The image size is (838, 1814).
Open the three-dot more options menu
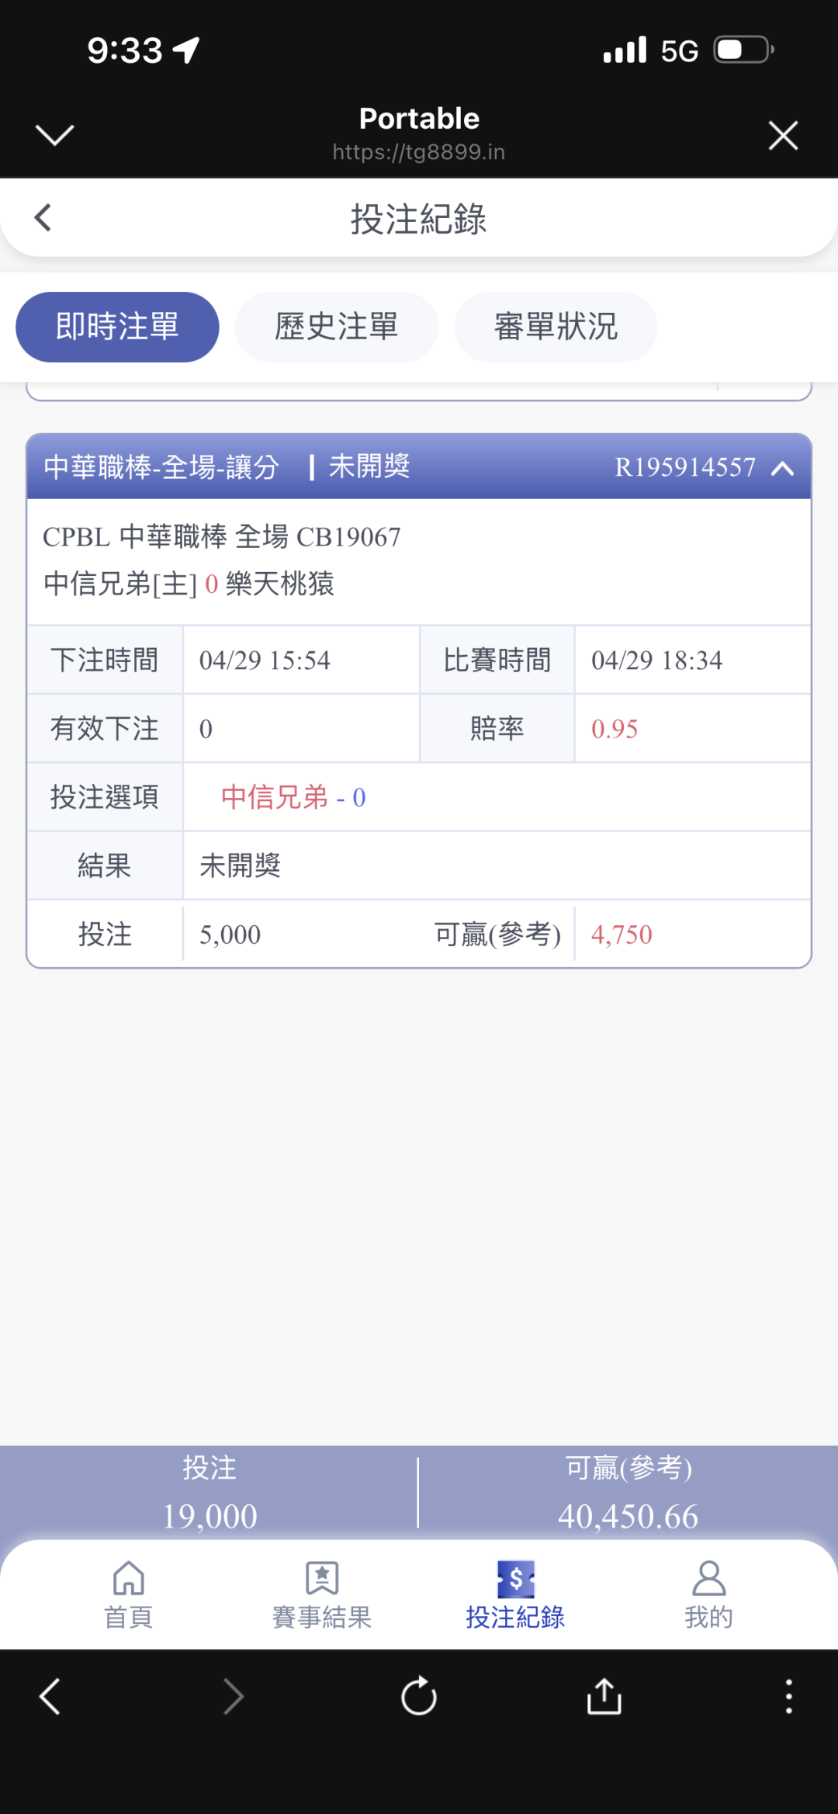[788, 1696]
